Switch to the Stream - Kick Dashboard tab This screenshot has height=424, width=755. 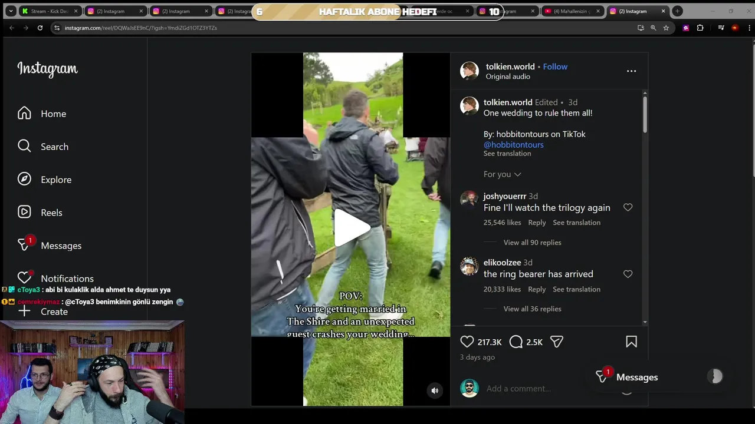pos(50,11)
